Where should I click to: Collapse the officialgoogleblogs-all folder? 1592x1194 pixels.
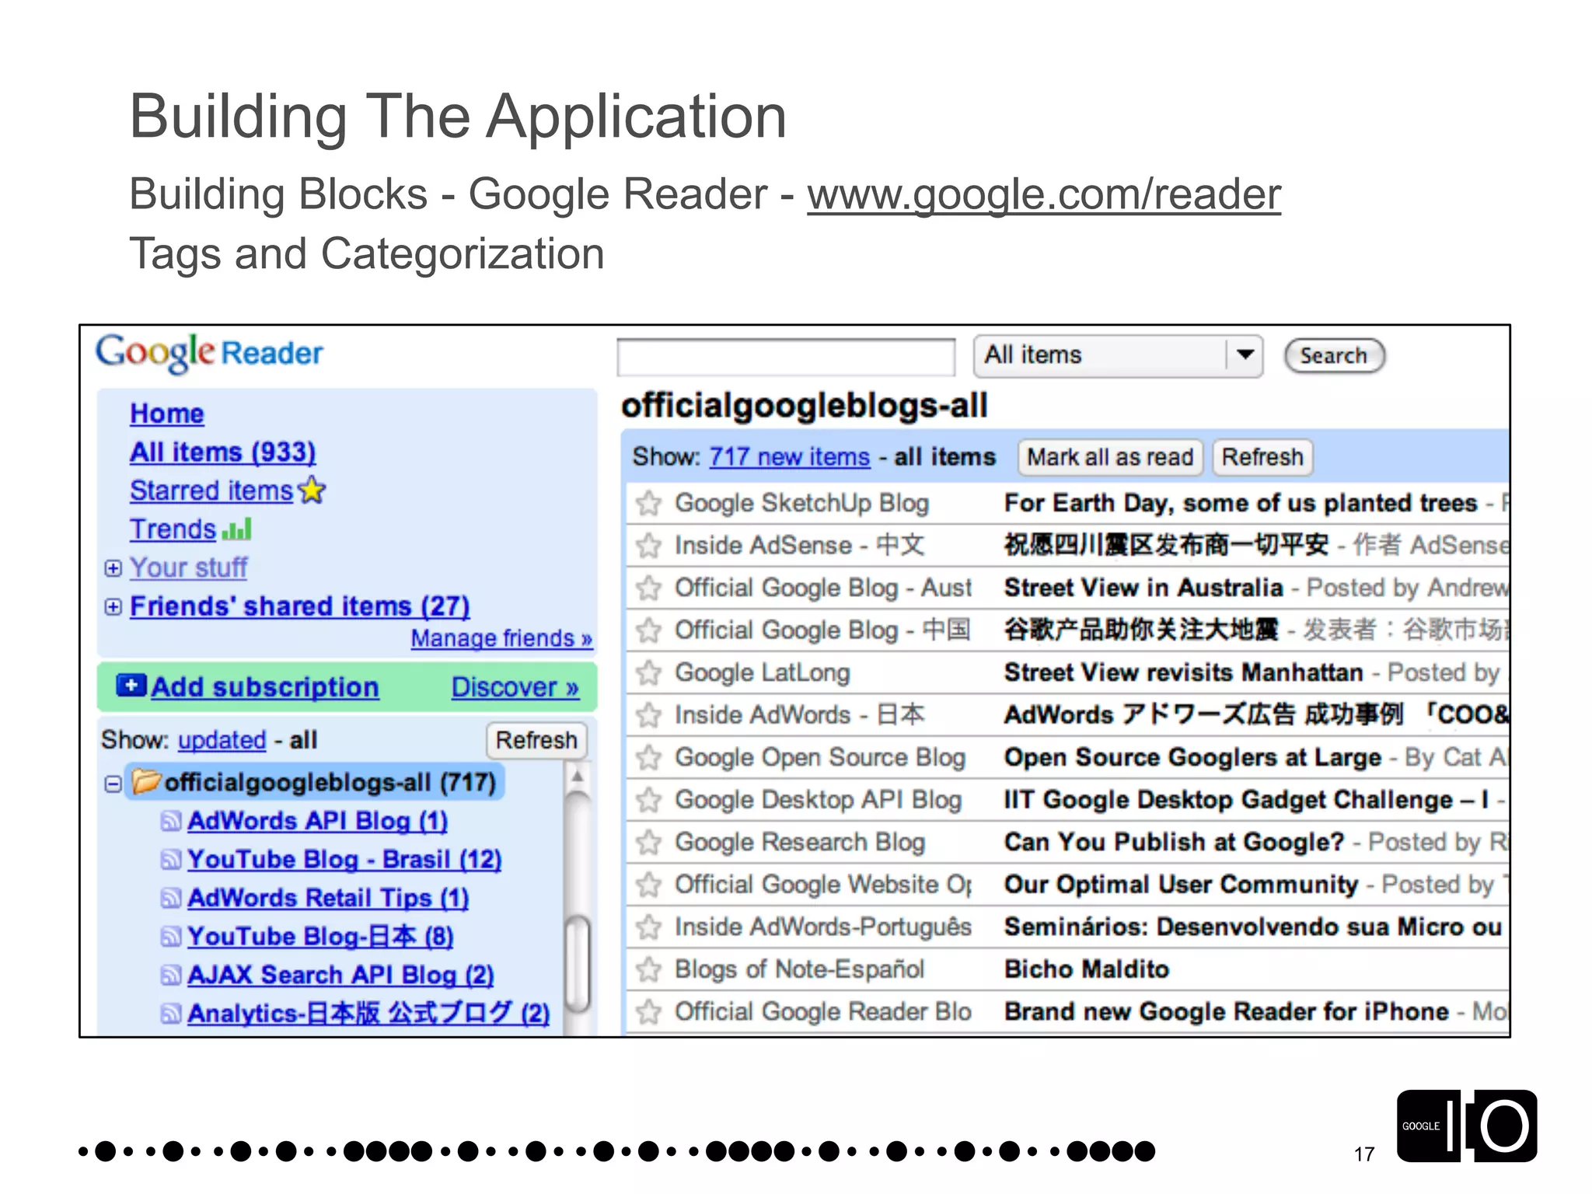point(113,784)
